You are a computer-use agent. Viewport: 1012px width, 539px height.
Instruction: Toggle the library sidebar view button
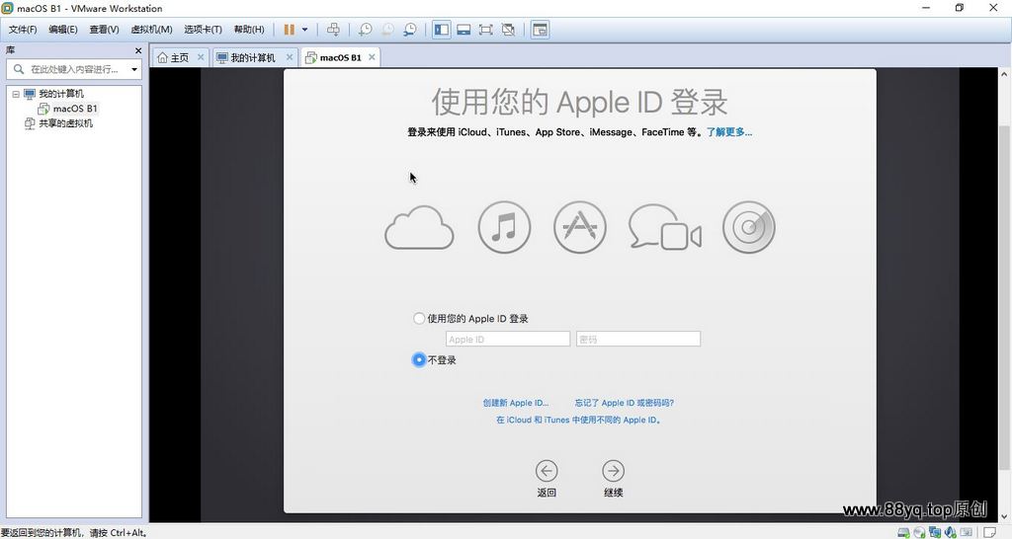pos(442,30)
